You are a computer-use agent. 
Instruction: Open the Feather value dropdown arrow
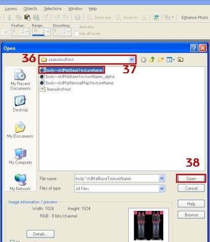click(27, 32)
